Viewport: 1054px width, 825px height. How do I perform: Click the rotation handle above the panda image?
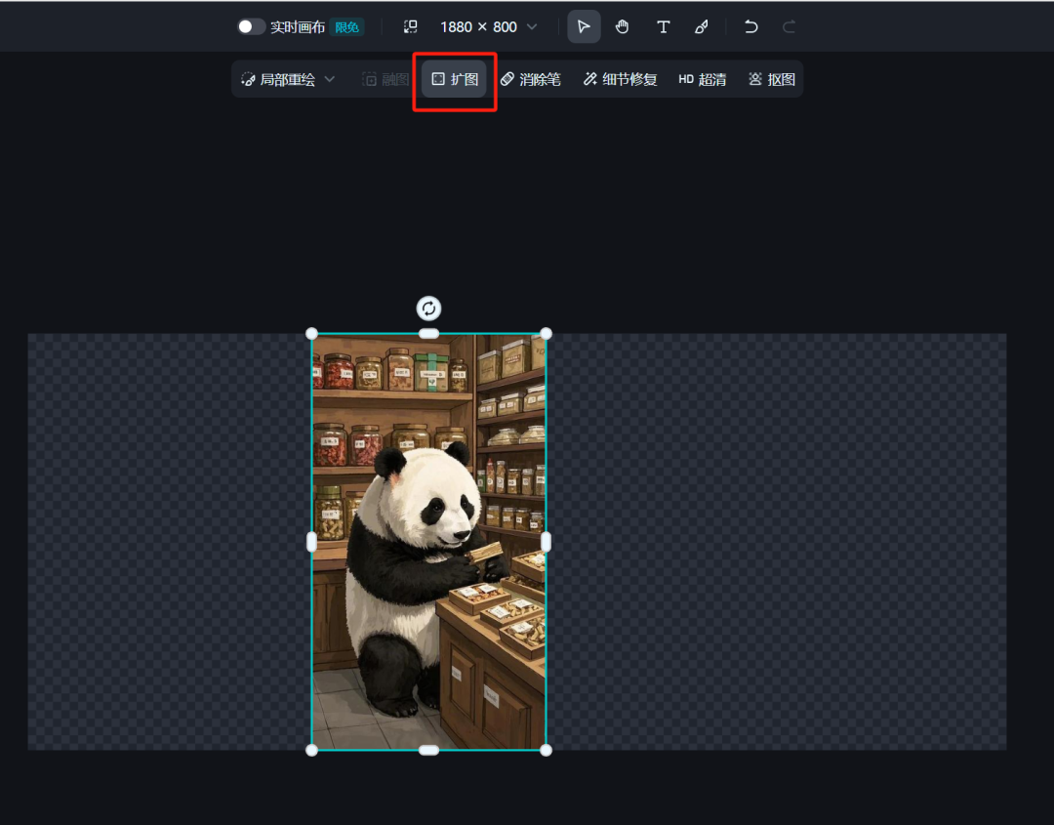[428, 309]
